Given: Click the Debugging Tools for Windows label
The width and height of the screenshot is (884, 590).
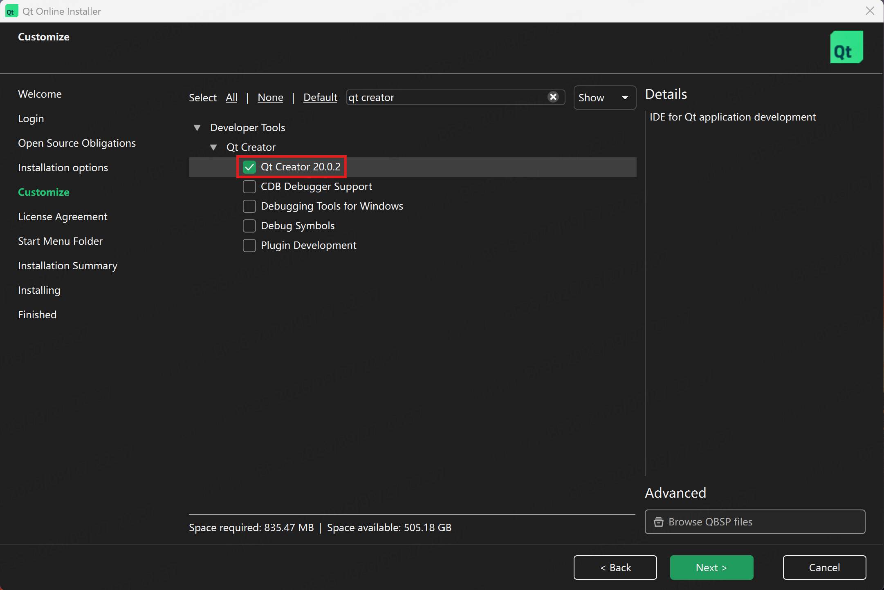Looking at the screenshot, I should coord(332,206).
